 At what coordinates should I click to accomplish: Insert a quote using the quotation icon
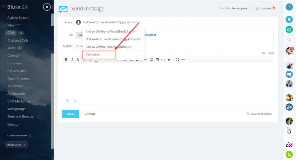pyautogui.click(x=169, y=59)
